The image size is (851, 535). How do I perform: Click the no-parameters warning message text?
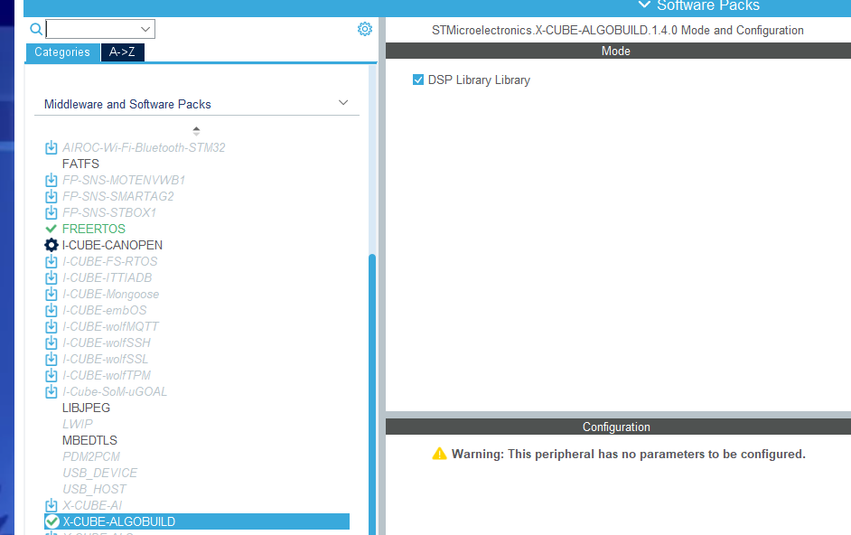pyautogui.click(x=629, y=454)
